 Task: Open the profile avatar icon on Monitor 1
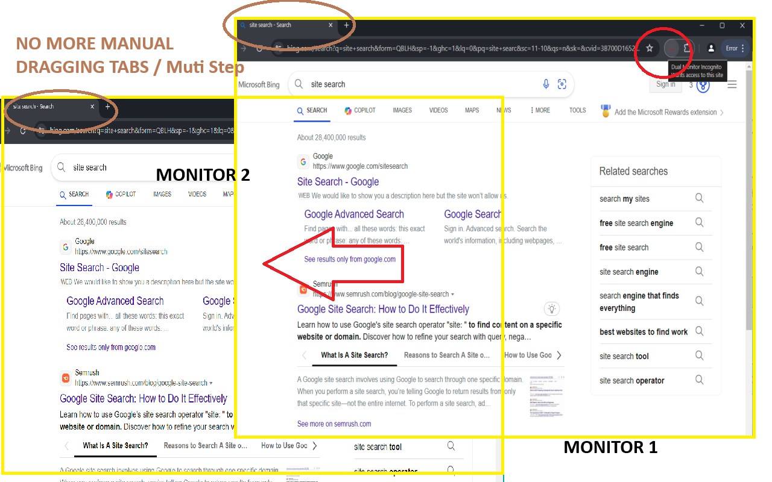click(711, 48)
